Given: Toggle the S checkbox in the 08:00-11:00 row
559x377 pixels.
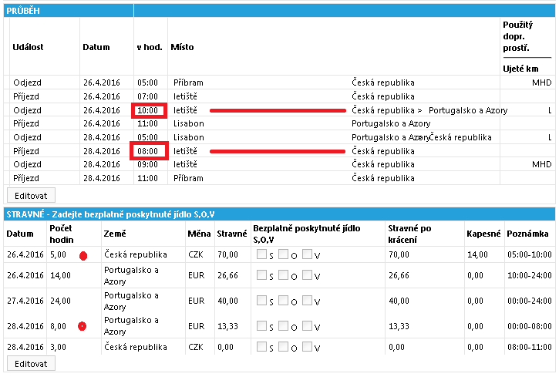Looking at the screenshot, I should tap(261, 346).
